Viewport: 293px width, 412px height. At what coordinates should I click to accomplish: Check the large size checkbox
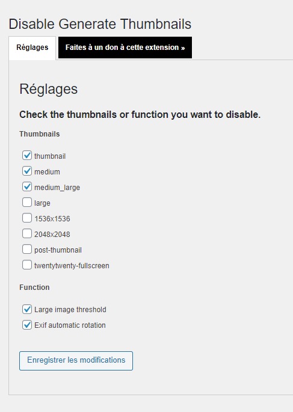pos(27,203)
